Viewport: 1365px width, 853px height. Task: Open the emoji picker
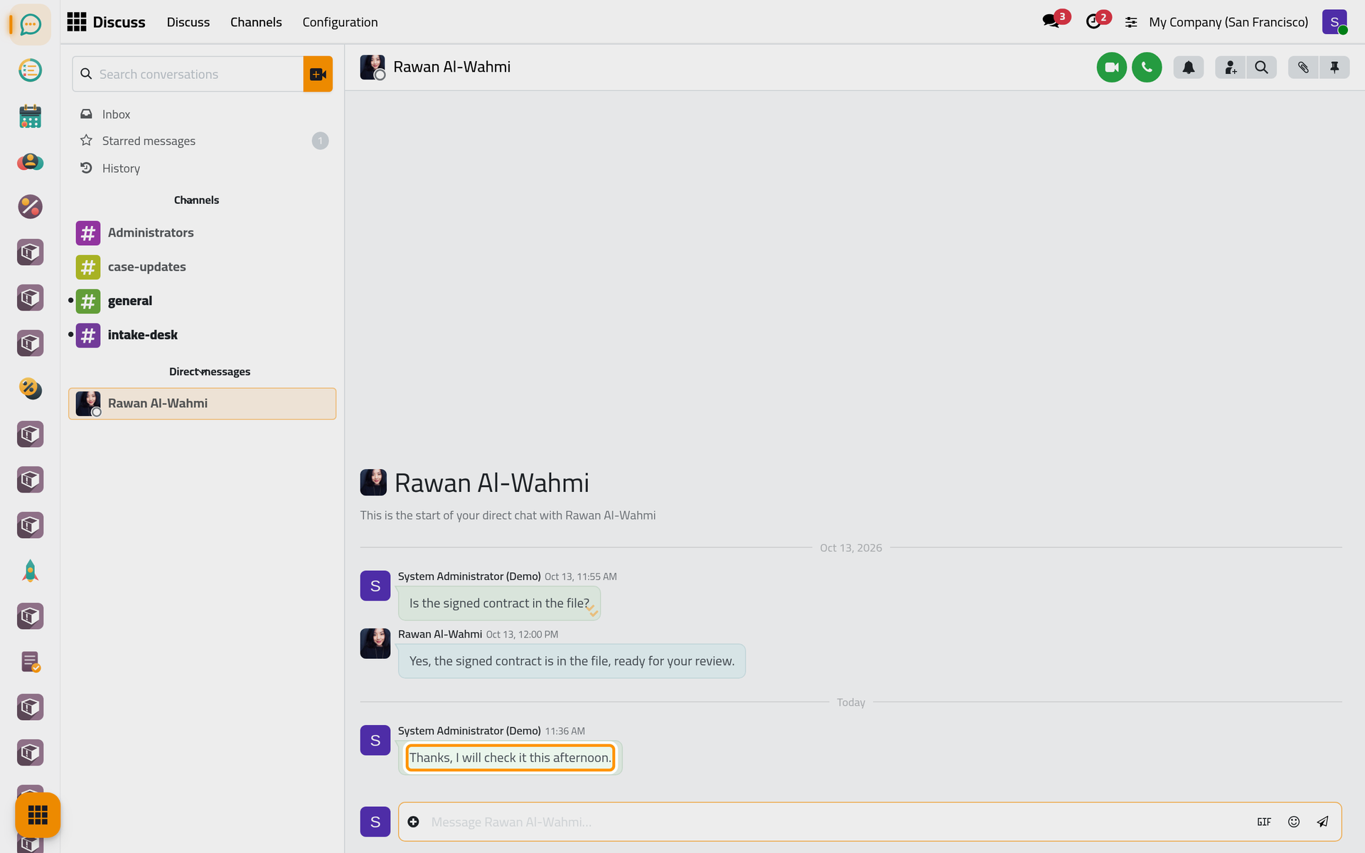tap(1294, 822)
